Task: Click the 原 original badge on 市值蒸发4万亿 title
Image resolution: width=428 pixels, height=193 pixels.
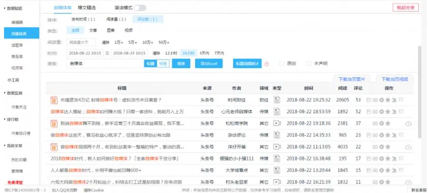Action: point(54,100)
